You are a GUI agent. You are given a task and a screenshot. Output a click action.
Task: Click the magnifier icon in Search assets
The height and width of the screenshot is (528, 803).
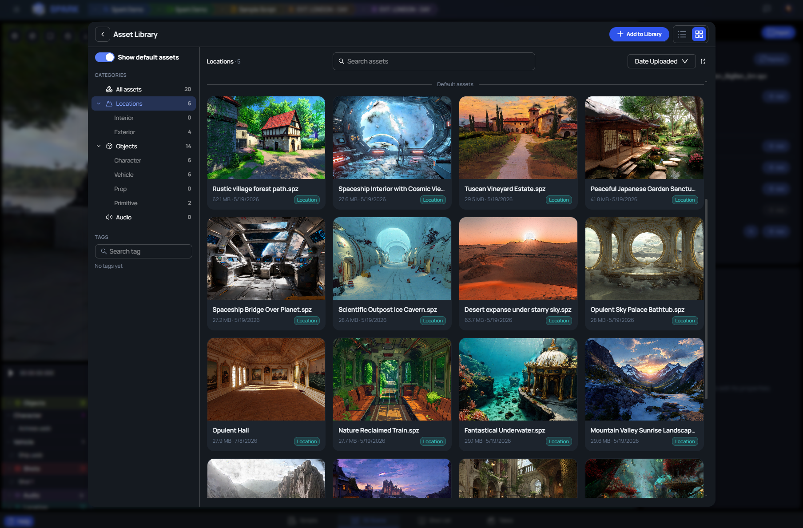[342, 61]
